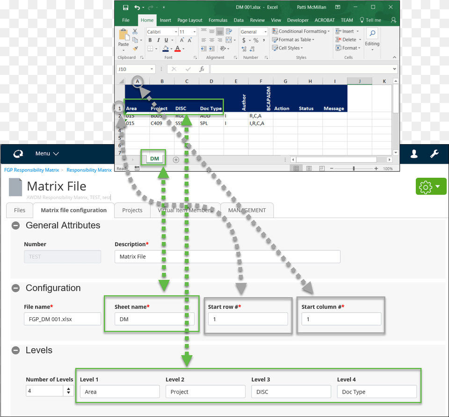
Task: Click the Cut scissors icon
Action: tap(135, 31)
